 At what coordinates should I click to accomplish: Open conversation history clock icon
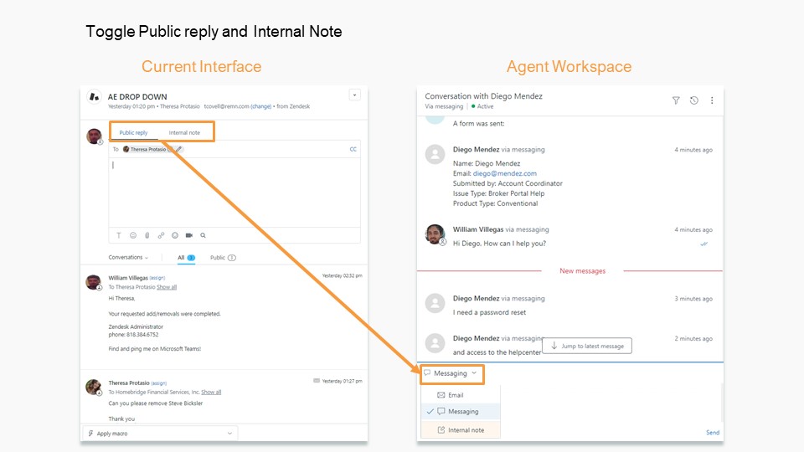[x=693, y=100]
